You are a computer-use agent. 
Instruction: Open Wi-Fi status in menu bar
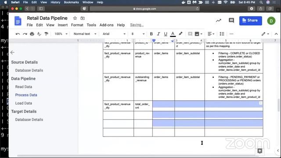pyautogui.click(x=226, y=2)
